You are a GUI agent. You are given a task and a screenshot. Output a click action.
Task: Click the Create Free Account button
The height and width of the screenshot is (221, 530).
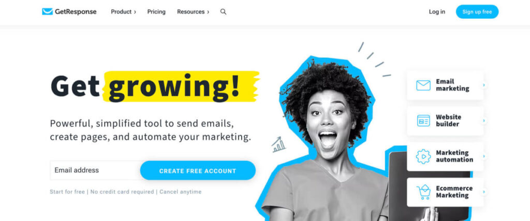tap(198, 171)
